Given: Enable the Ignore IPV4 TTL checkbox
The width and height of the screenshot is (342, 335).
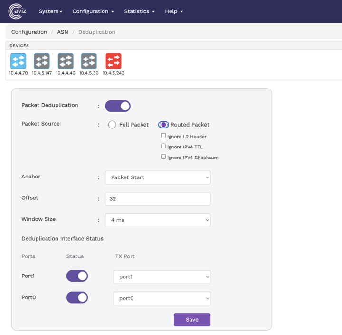Looking at the screenshot, I should [x=163, y=147].
